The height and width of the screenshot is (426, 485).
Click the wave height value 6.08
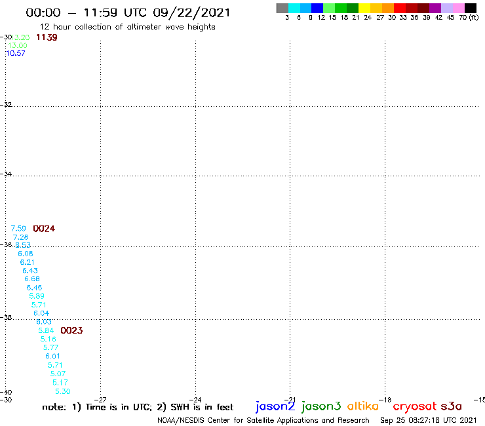point(26,254)
